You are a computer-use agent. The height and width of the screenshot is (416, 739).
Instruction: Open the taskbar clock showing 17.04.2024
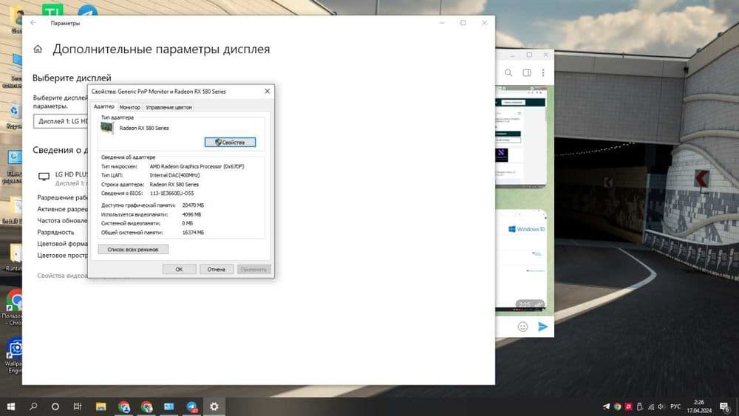pos(699,406)
